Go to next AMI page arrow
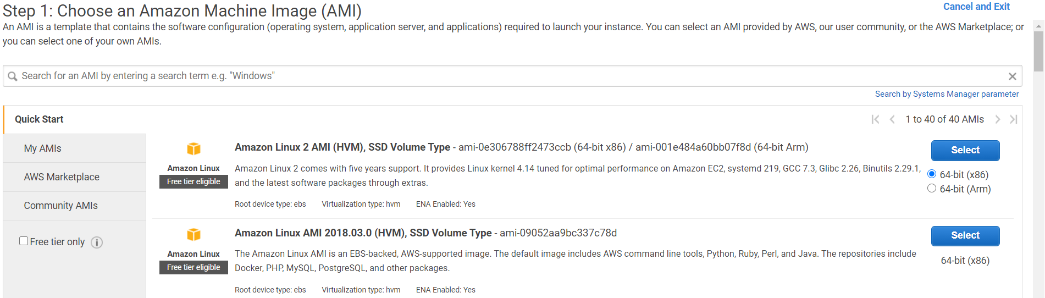Viewport: 1045px width, 298px height. tap(997, 119)
